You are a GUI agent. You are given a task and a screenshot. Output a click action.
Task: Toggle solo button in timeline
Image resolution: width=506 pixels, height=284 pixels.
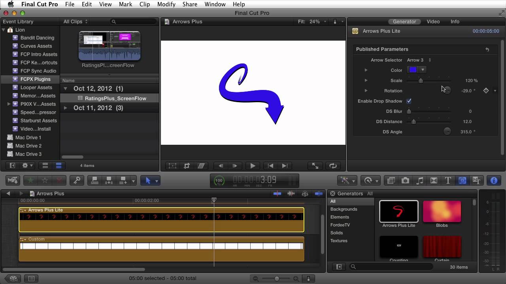pos(305,194)
